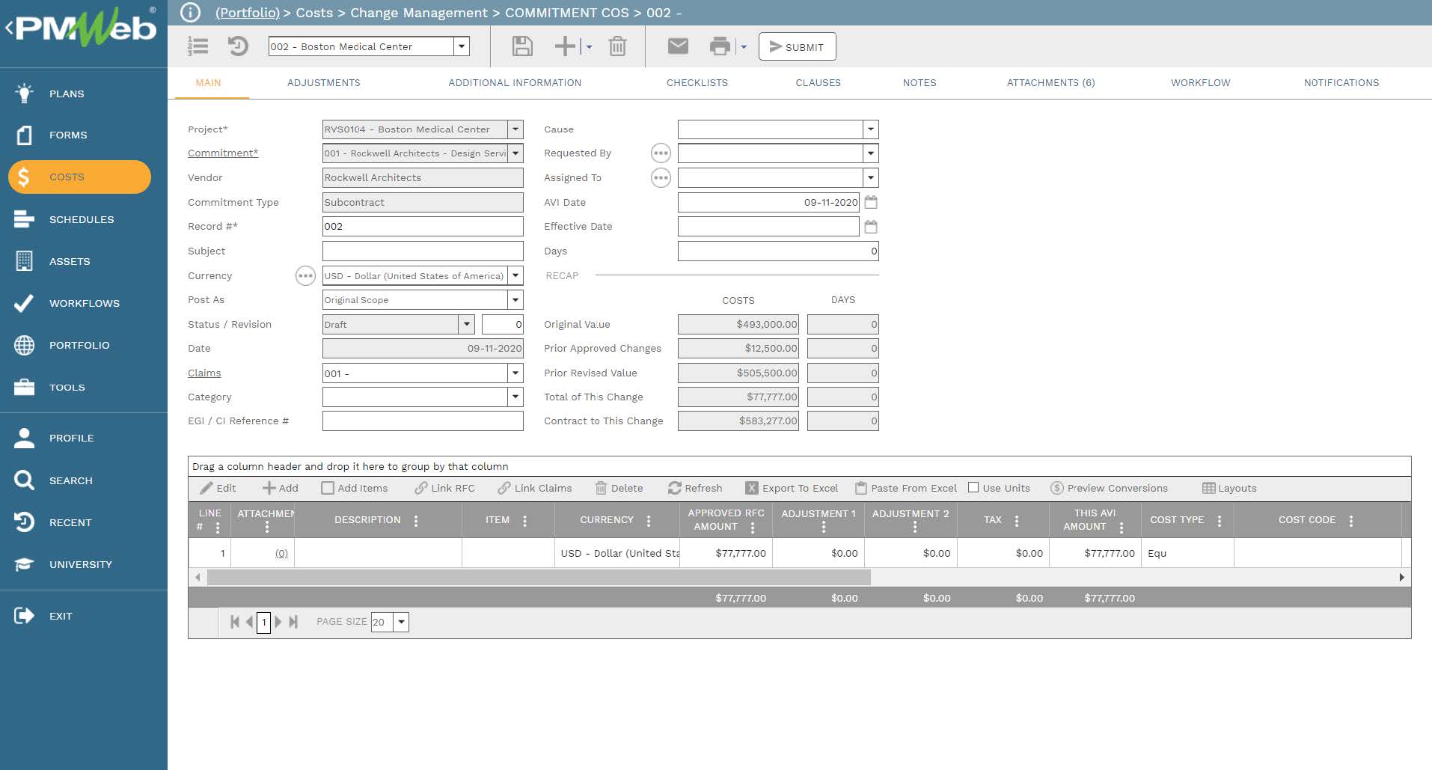Click Preview Conversions button
Screen dimensions: 1432x770
(1109, 488)
